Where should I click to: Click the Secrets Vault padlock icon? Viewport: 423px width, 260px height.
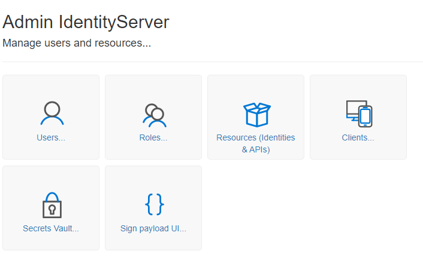(x=52, y=205)
